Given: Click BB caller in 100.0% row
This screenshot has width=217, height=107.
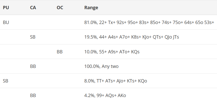Looking at the screenshot, I should coord(33,66).
